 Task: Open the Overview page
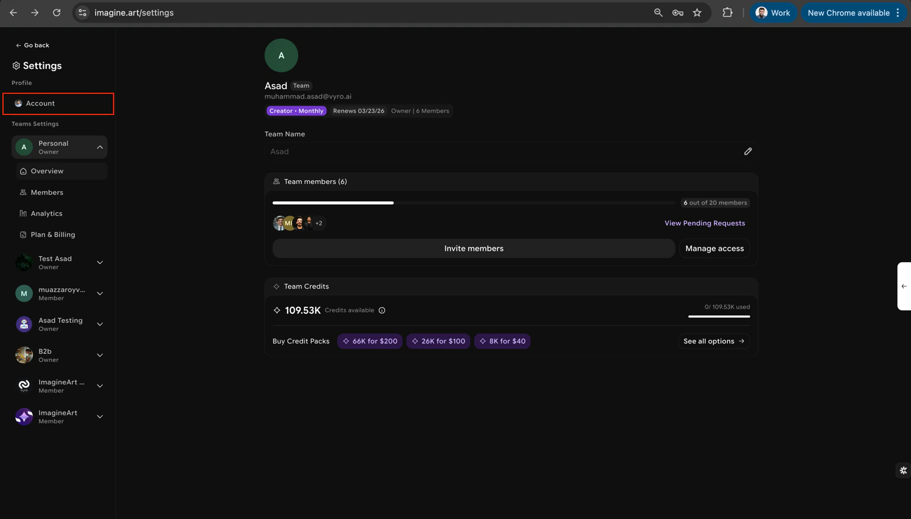62,171
